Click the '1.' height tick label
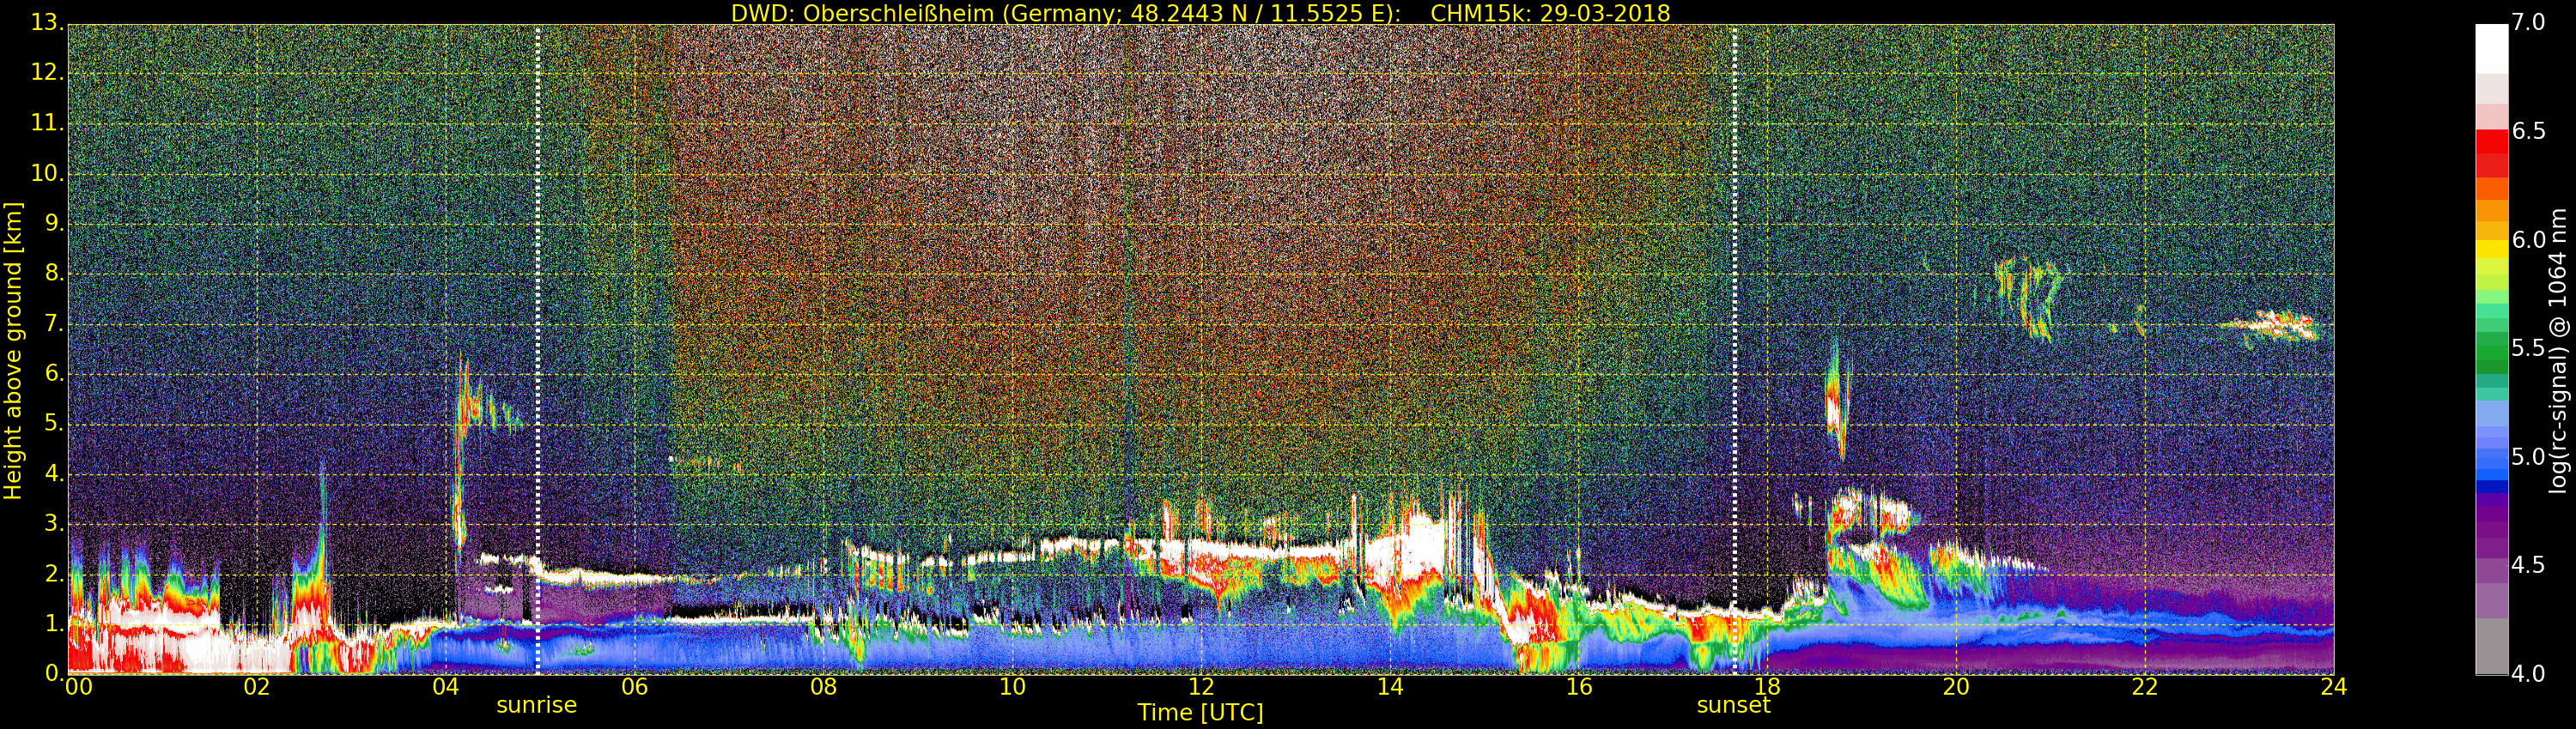The height and width of the screenshot is (729, 2576). click(54, 624)
